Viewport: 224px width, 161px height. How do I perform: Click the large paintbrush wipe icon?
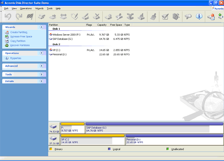coord(153,17)
